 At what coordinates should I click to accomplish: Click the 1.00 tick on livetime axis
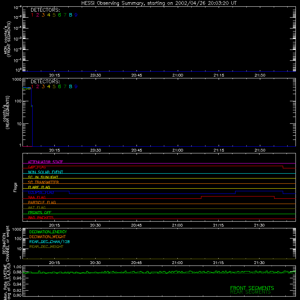(17, 267)
